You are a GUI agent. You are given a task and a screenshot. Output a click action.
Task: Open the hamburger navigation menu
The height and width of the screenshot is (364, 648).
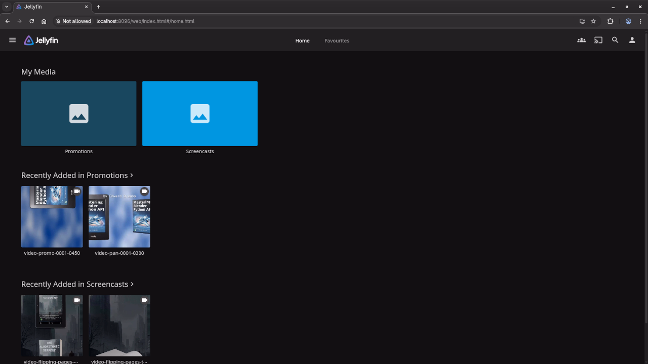tap(13, 40)
